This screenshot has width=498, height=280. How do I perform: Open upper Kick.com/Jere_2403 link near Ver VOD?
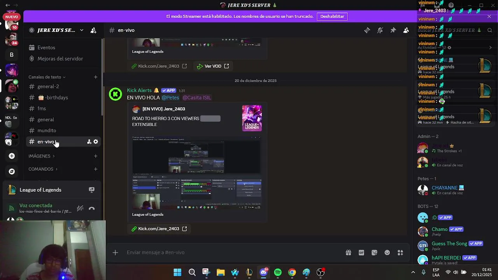[159, 66]
